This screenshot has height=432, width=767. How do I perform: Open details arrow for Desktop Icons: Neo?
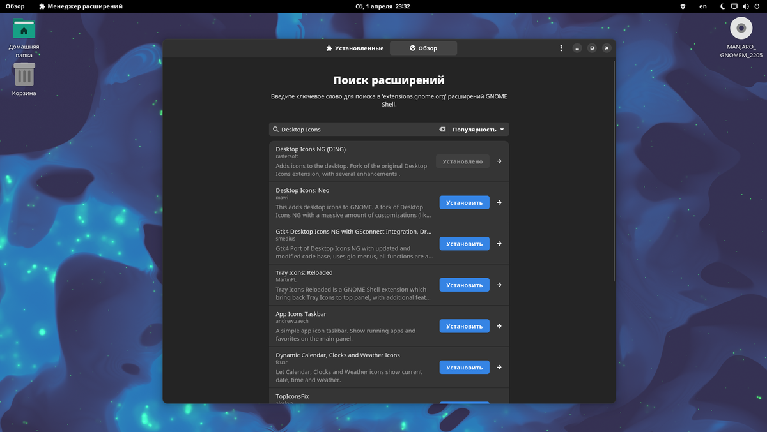pos(499,202)
